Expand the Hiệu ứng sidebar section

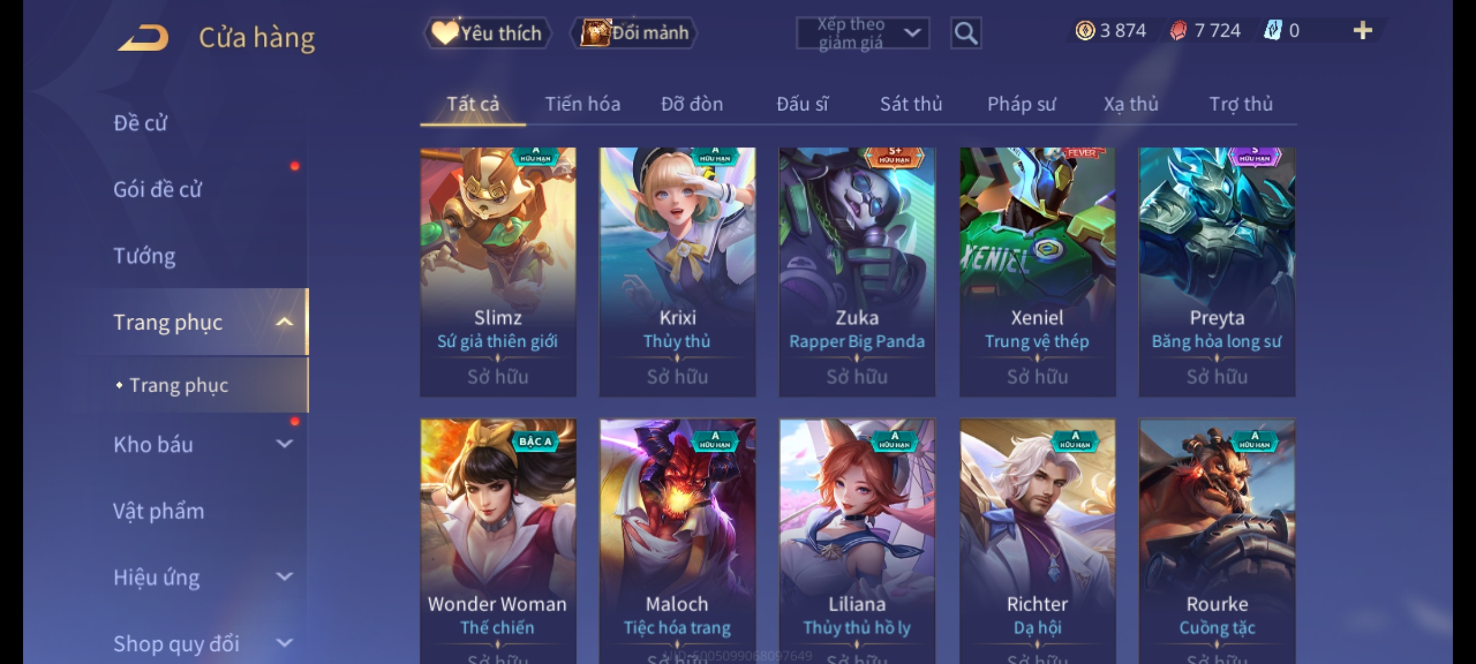click(284, 576)
